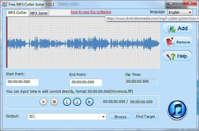199x131 pixels.
Task: Click the Play button in playback bar
Action: (43, 102)
